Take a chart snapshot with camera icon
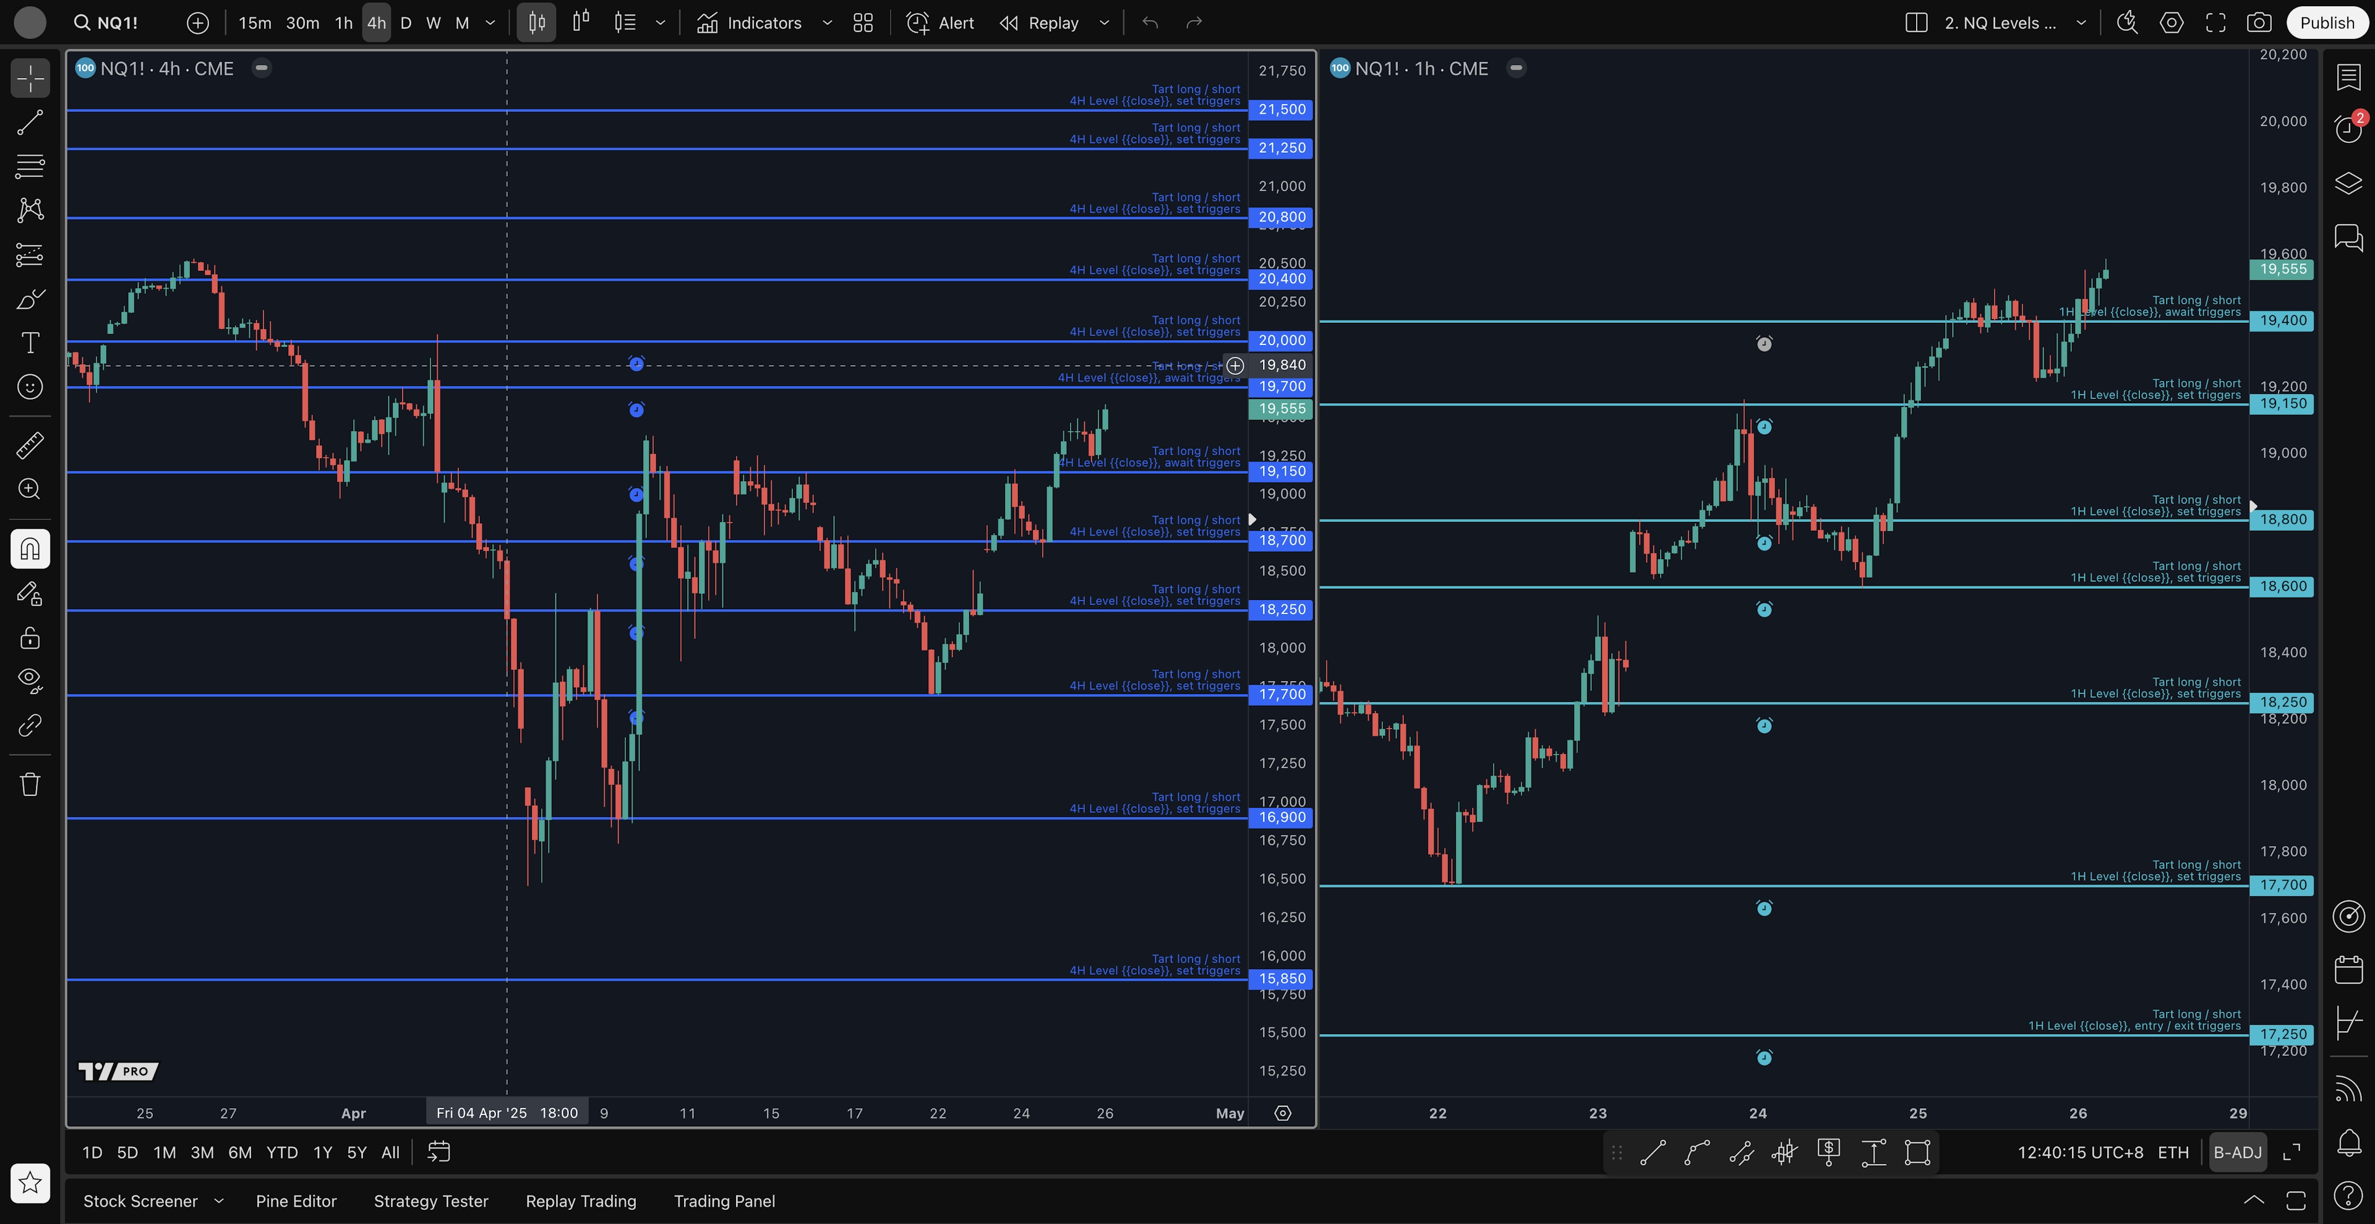 coord(2258,23)
